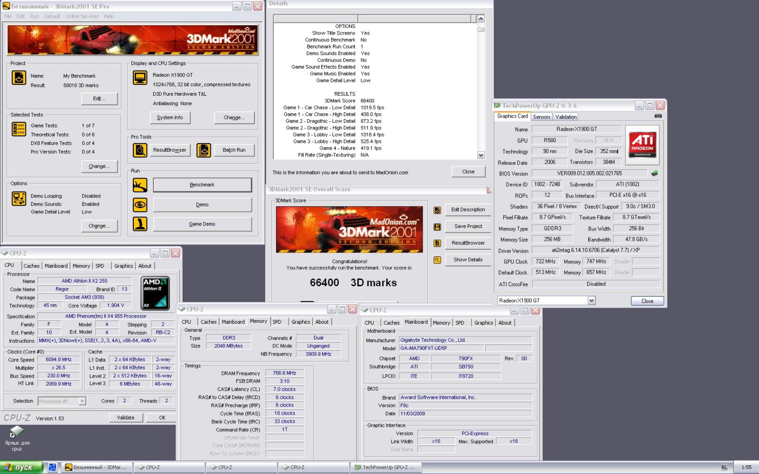
Task: Click the Game Demo joystick icon
Action: 140,224
